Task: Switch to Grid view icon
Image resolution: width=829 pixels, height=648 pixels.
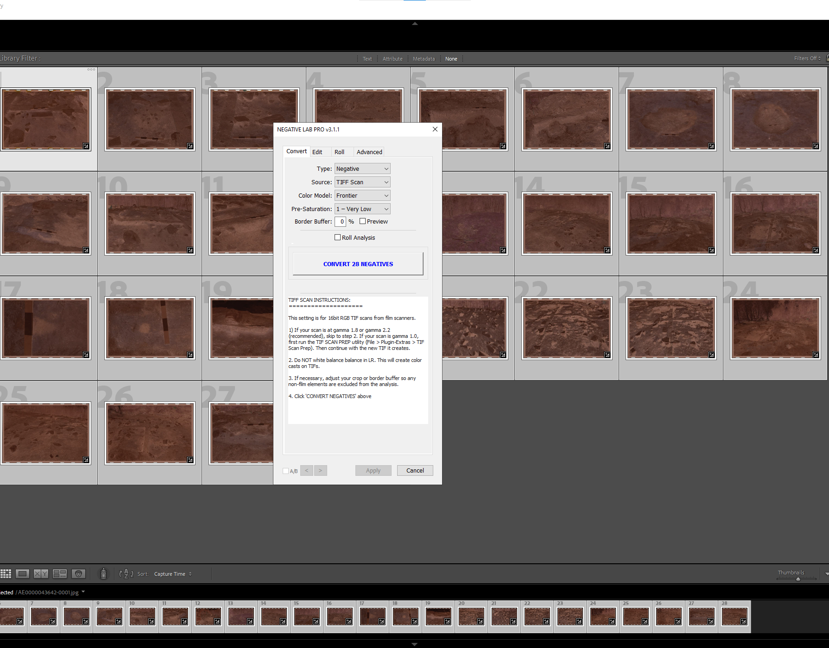Action: 6,574
